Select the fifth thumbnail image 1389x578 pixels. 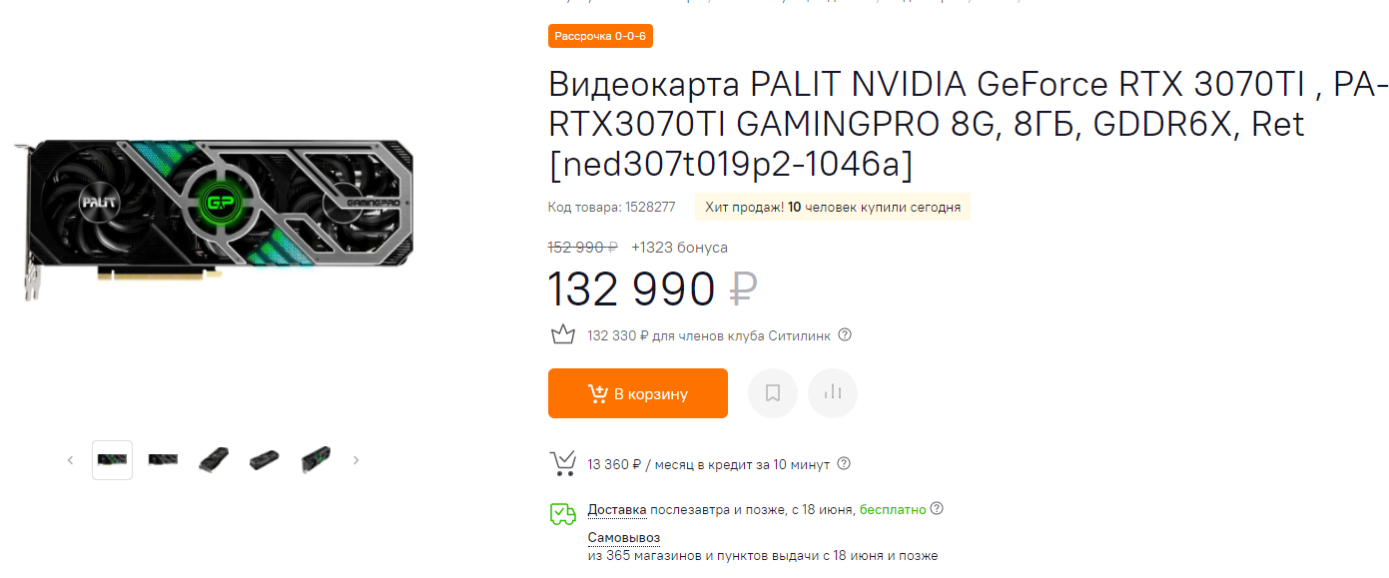[x=316, y=460]
